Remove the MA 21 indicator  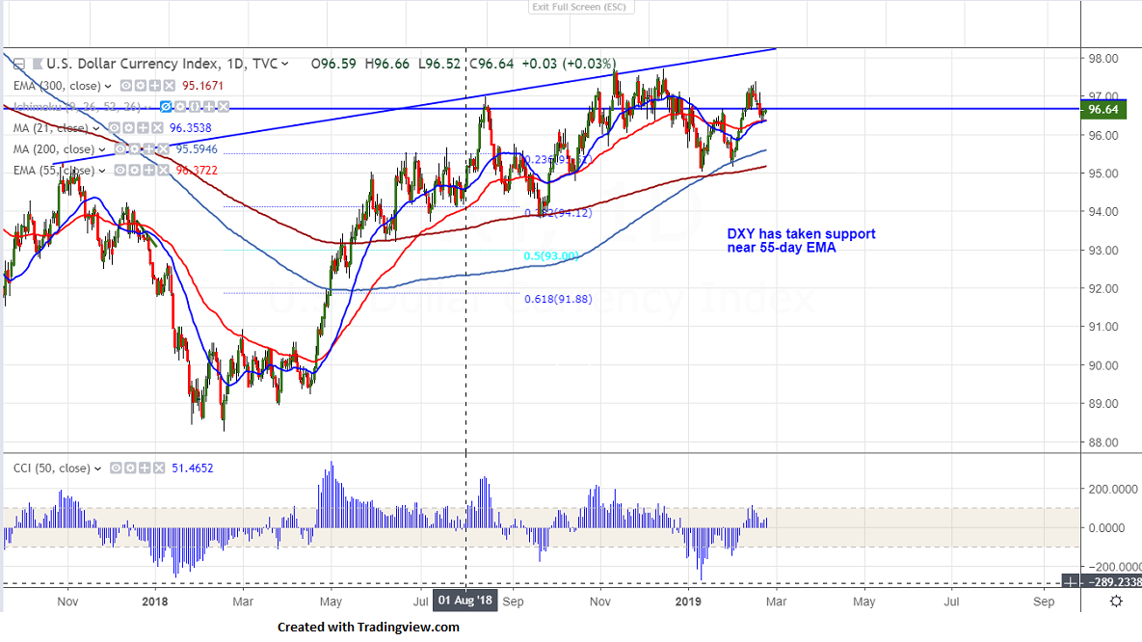[x=157, y=128]
